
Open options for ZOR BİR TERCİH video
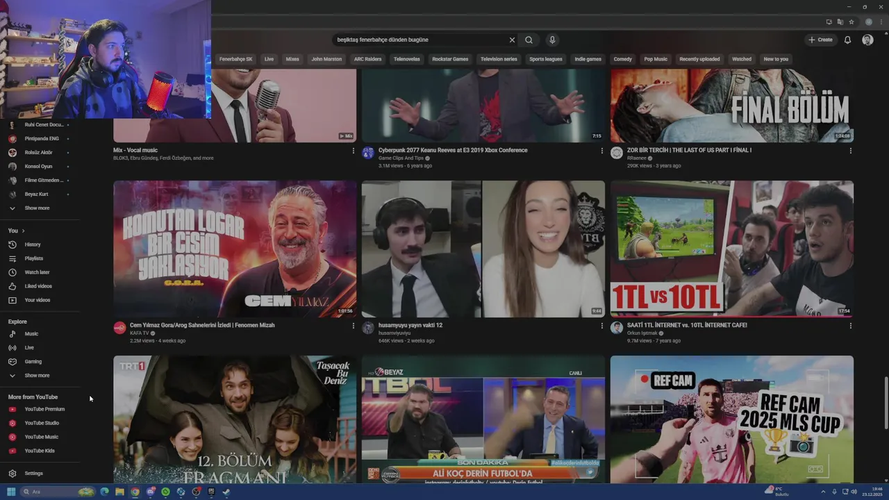click(x=850, y=151)
